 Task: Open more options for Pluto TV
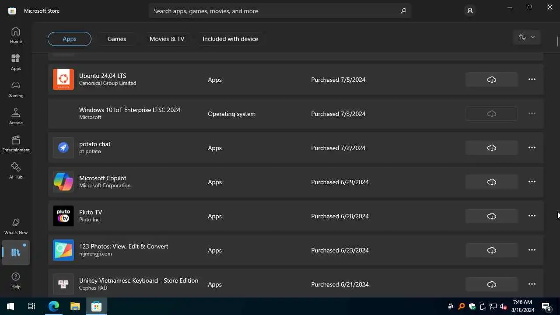coord(532,216)
